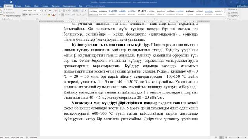The width and height of the screenshot is (248, 139).
Task: Toggle underline formatting in the ribbon
Action: pyautogui.click(x=30, y=15)
